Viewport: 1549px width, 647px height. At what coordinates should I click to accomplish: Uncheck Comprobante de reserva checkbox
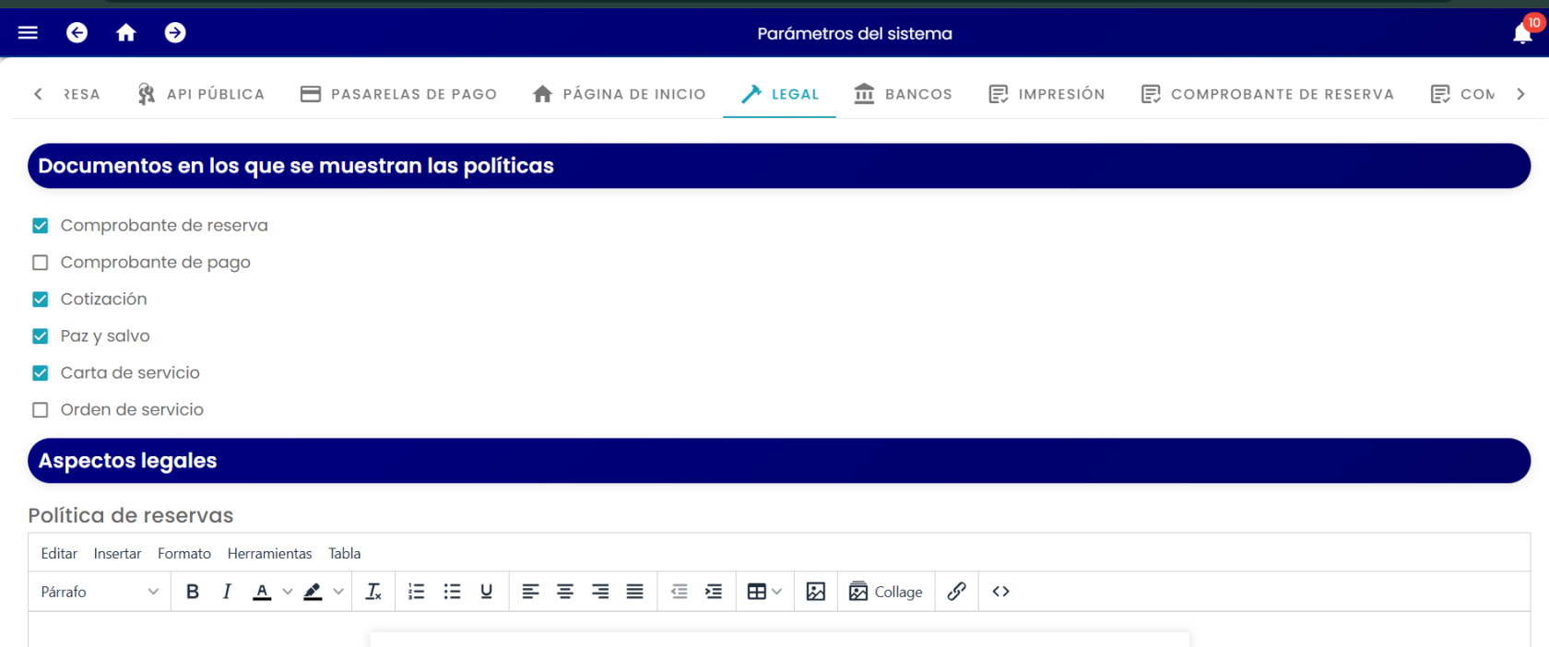pos(41,226)
